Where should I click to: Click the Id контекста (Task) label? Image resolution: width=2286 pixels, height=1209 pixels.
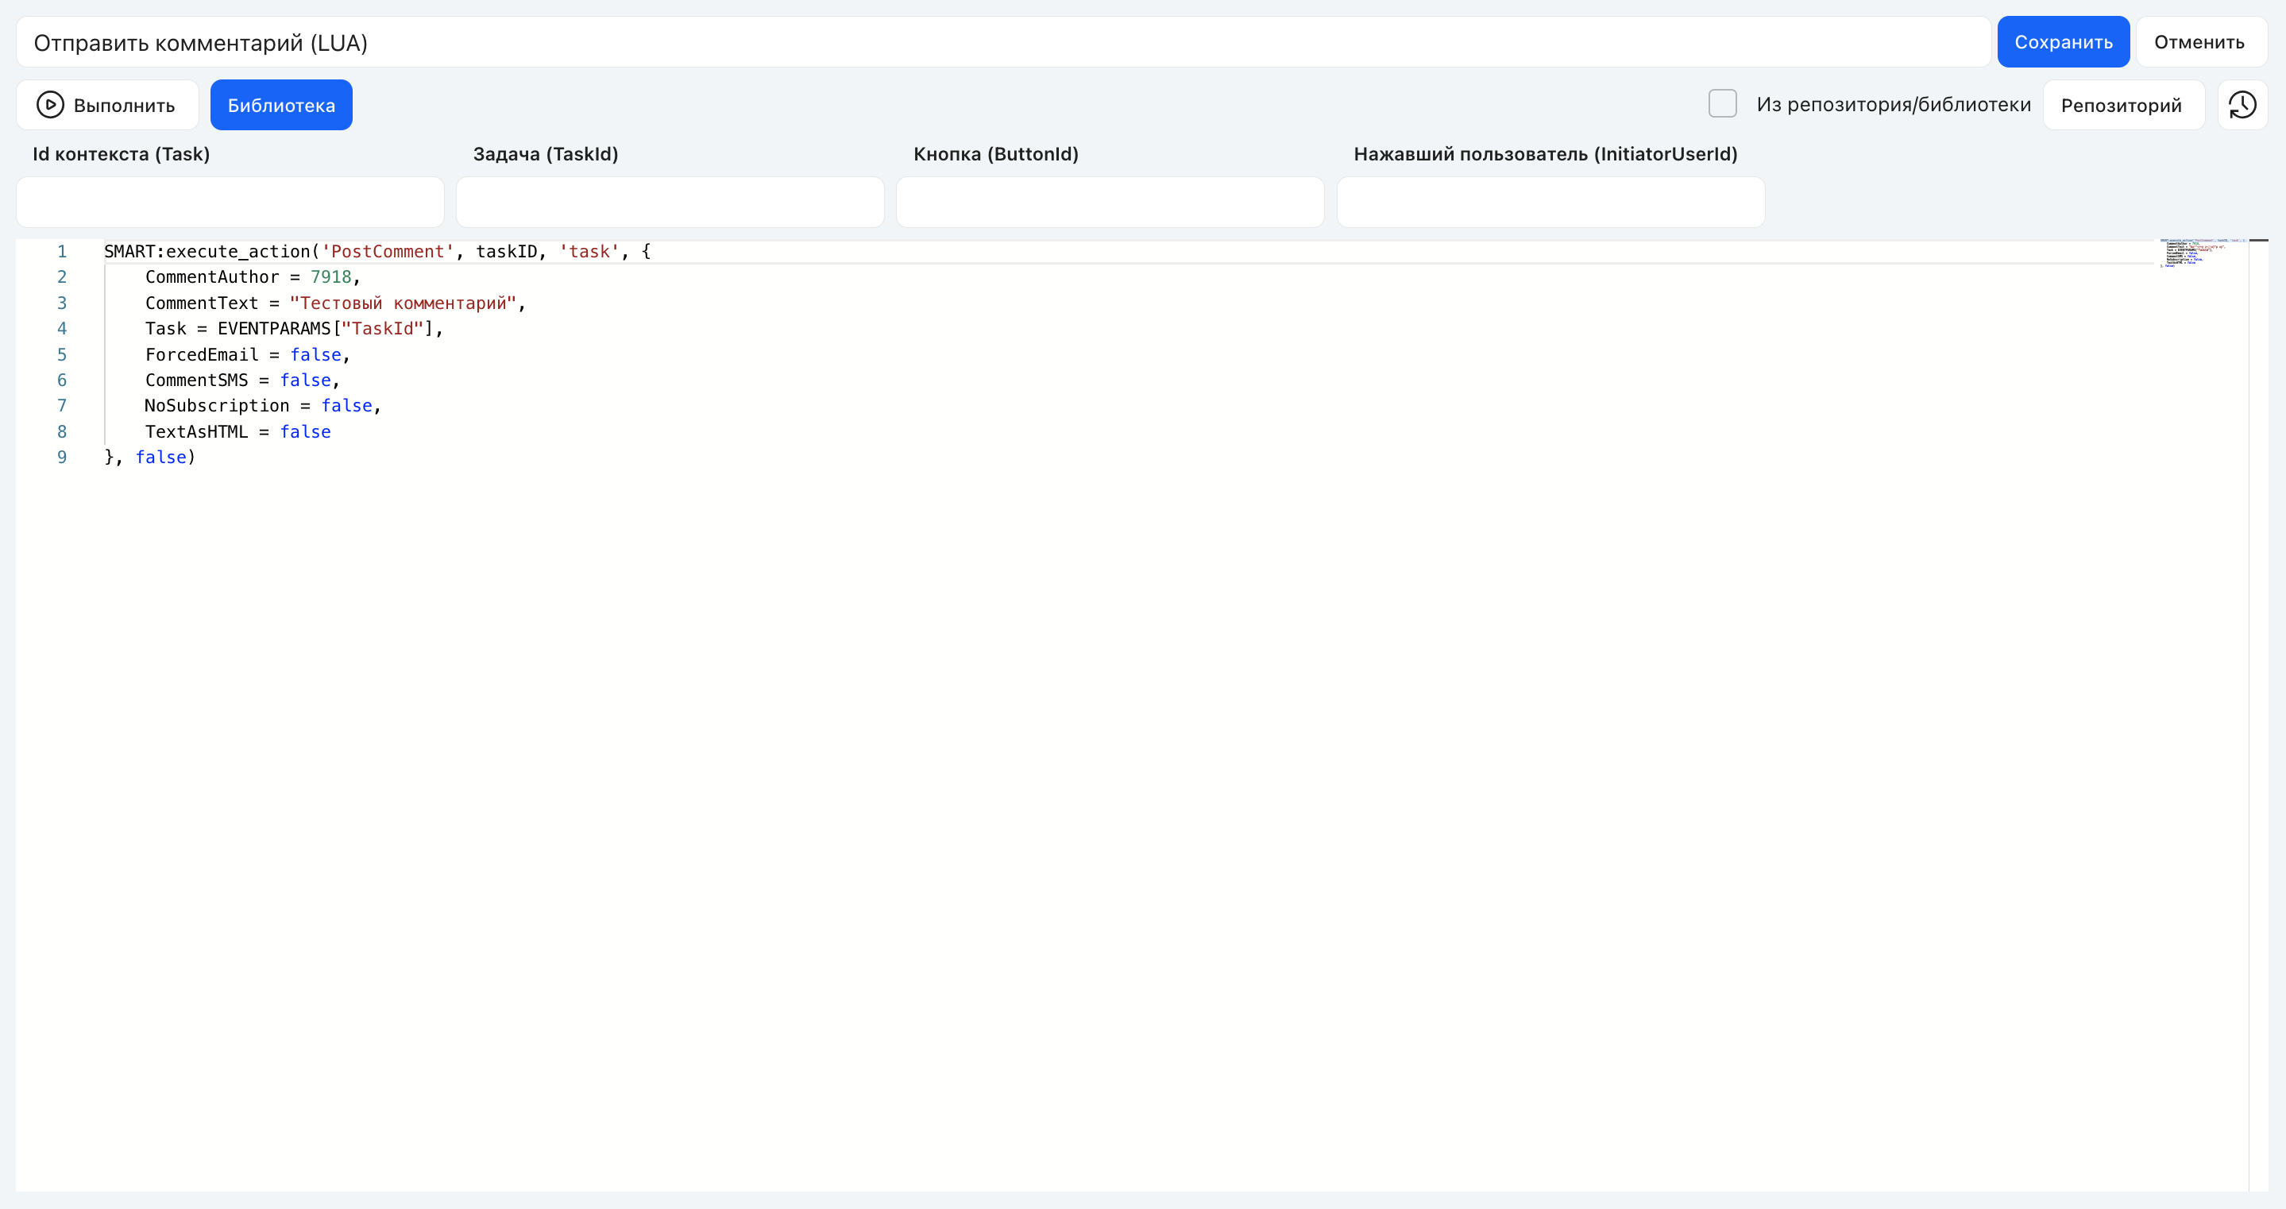pos(122,153)
